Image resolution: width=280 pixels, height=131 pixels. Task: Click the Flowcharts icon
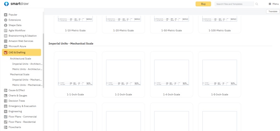6,127
